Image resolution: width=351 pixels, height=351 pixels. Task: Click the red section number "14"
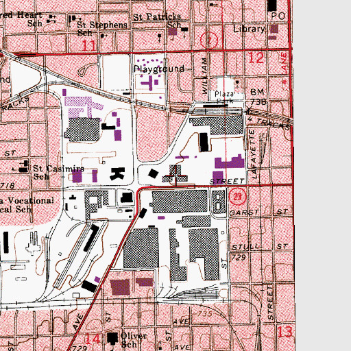click(x=93, y=339)
